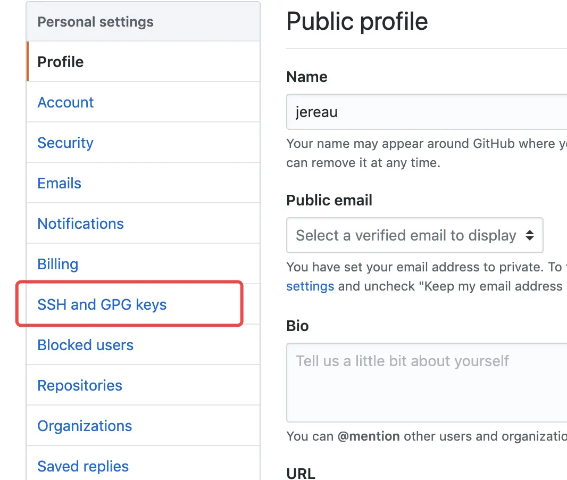Open SSH and GPG keys
567x480 pixels.
pos(102,304)
